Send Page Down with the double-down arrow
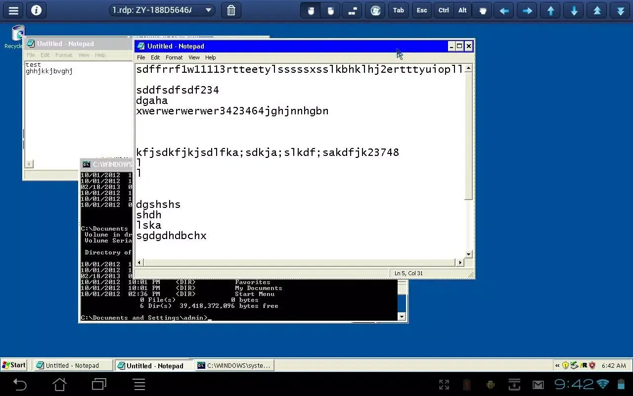 point(620,10)
